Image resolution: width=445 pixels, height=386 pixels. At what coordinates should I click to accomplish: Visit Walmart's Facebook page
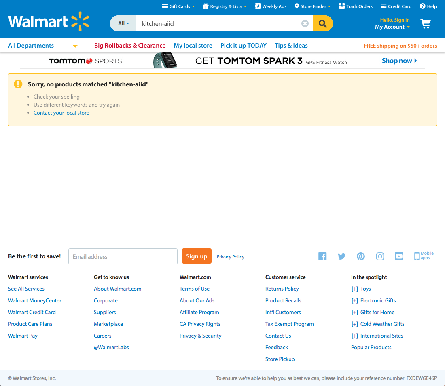322,256
